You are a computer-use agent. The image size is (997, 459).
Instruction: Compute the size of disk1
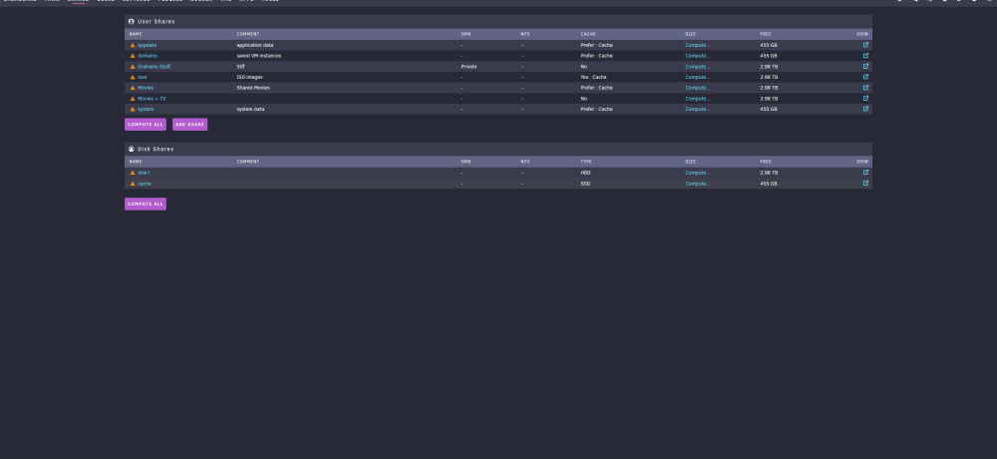click(x=698, y=173)
